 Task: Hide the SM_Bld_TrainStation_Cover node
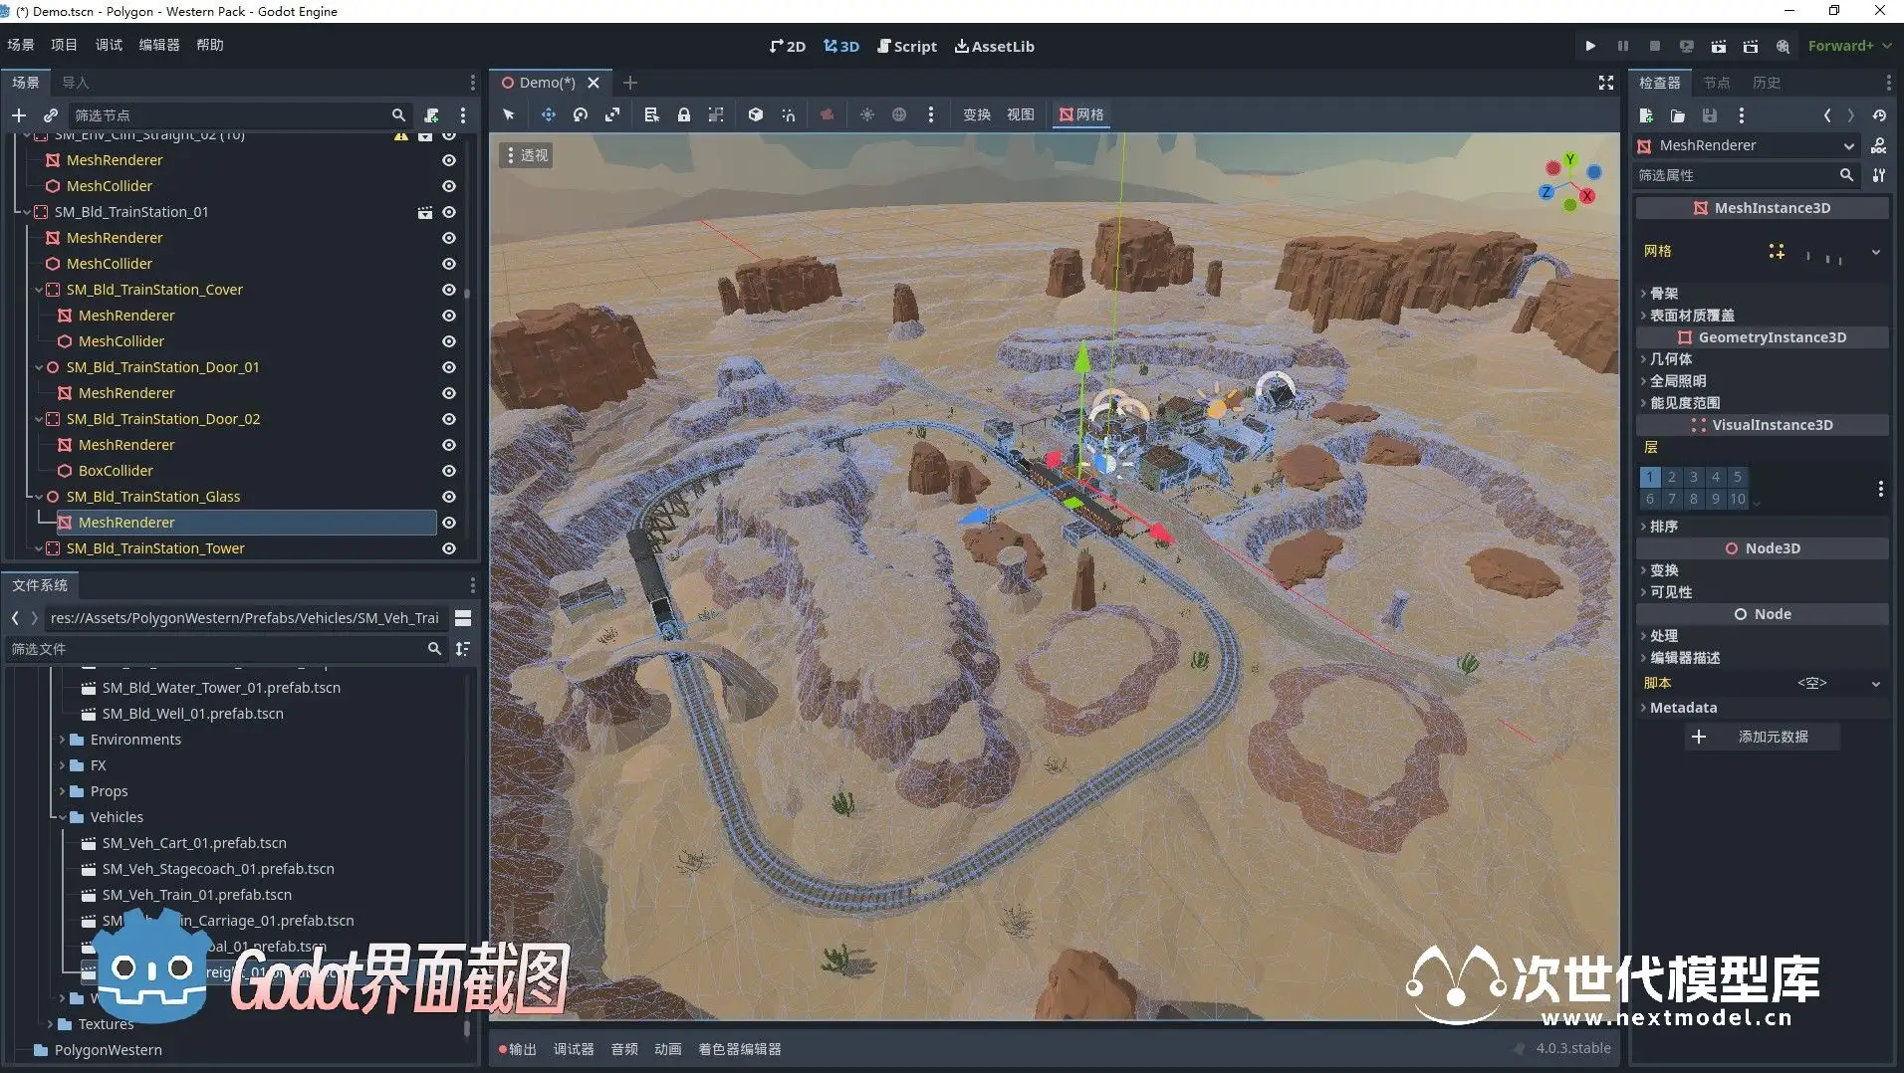449,290
